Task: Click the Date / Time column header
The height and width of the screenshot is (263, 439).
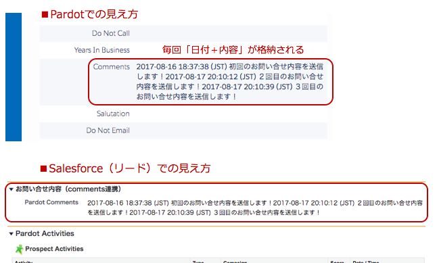Action: pyautogui.click(x=366, y=262)
